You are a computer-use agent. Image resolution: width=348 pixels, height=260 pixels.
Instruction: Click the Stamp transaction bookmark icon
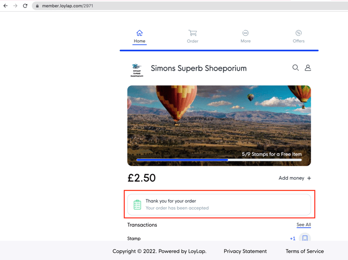point(304,238)
